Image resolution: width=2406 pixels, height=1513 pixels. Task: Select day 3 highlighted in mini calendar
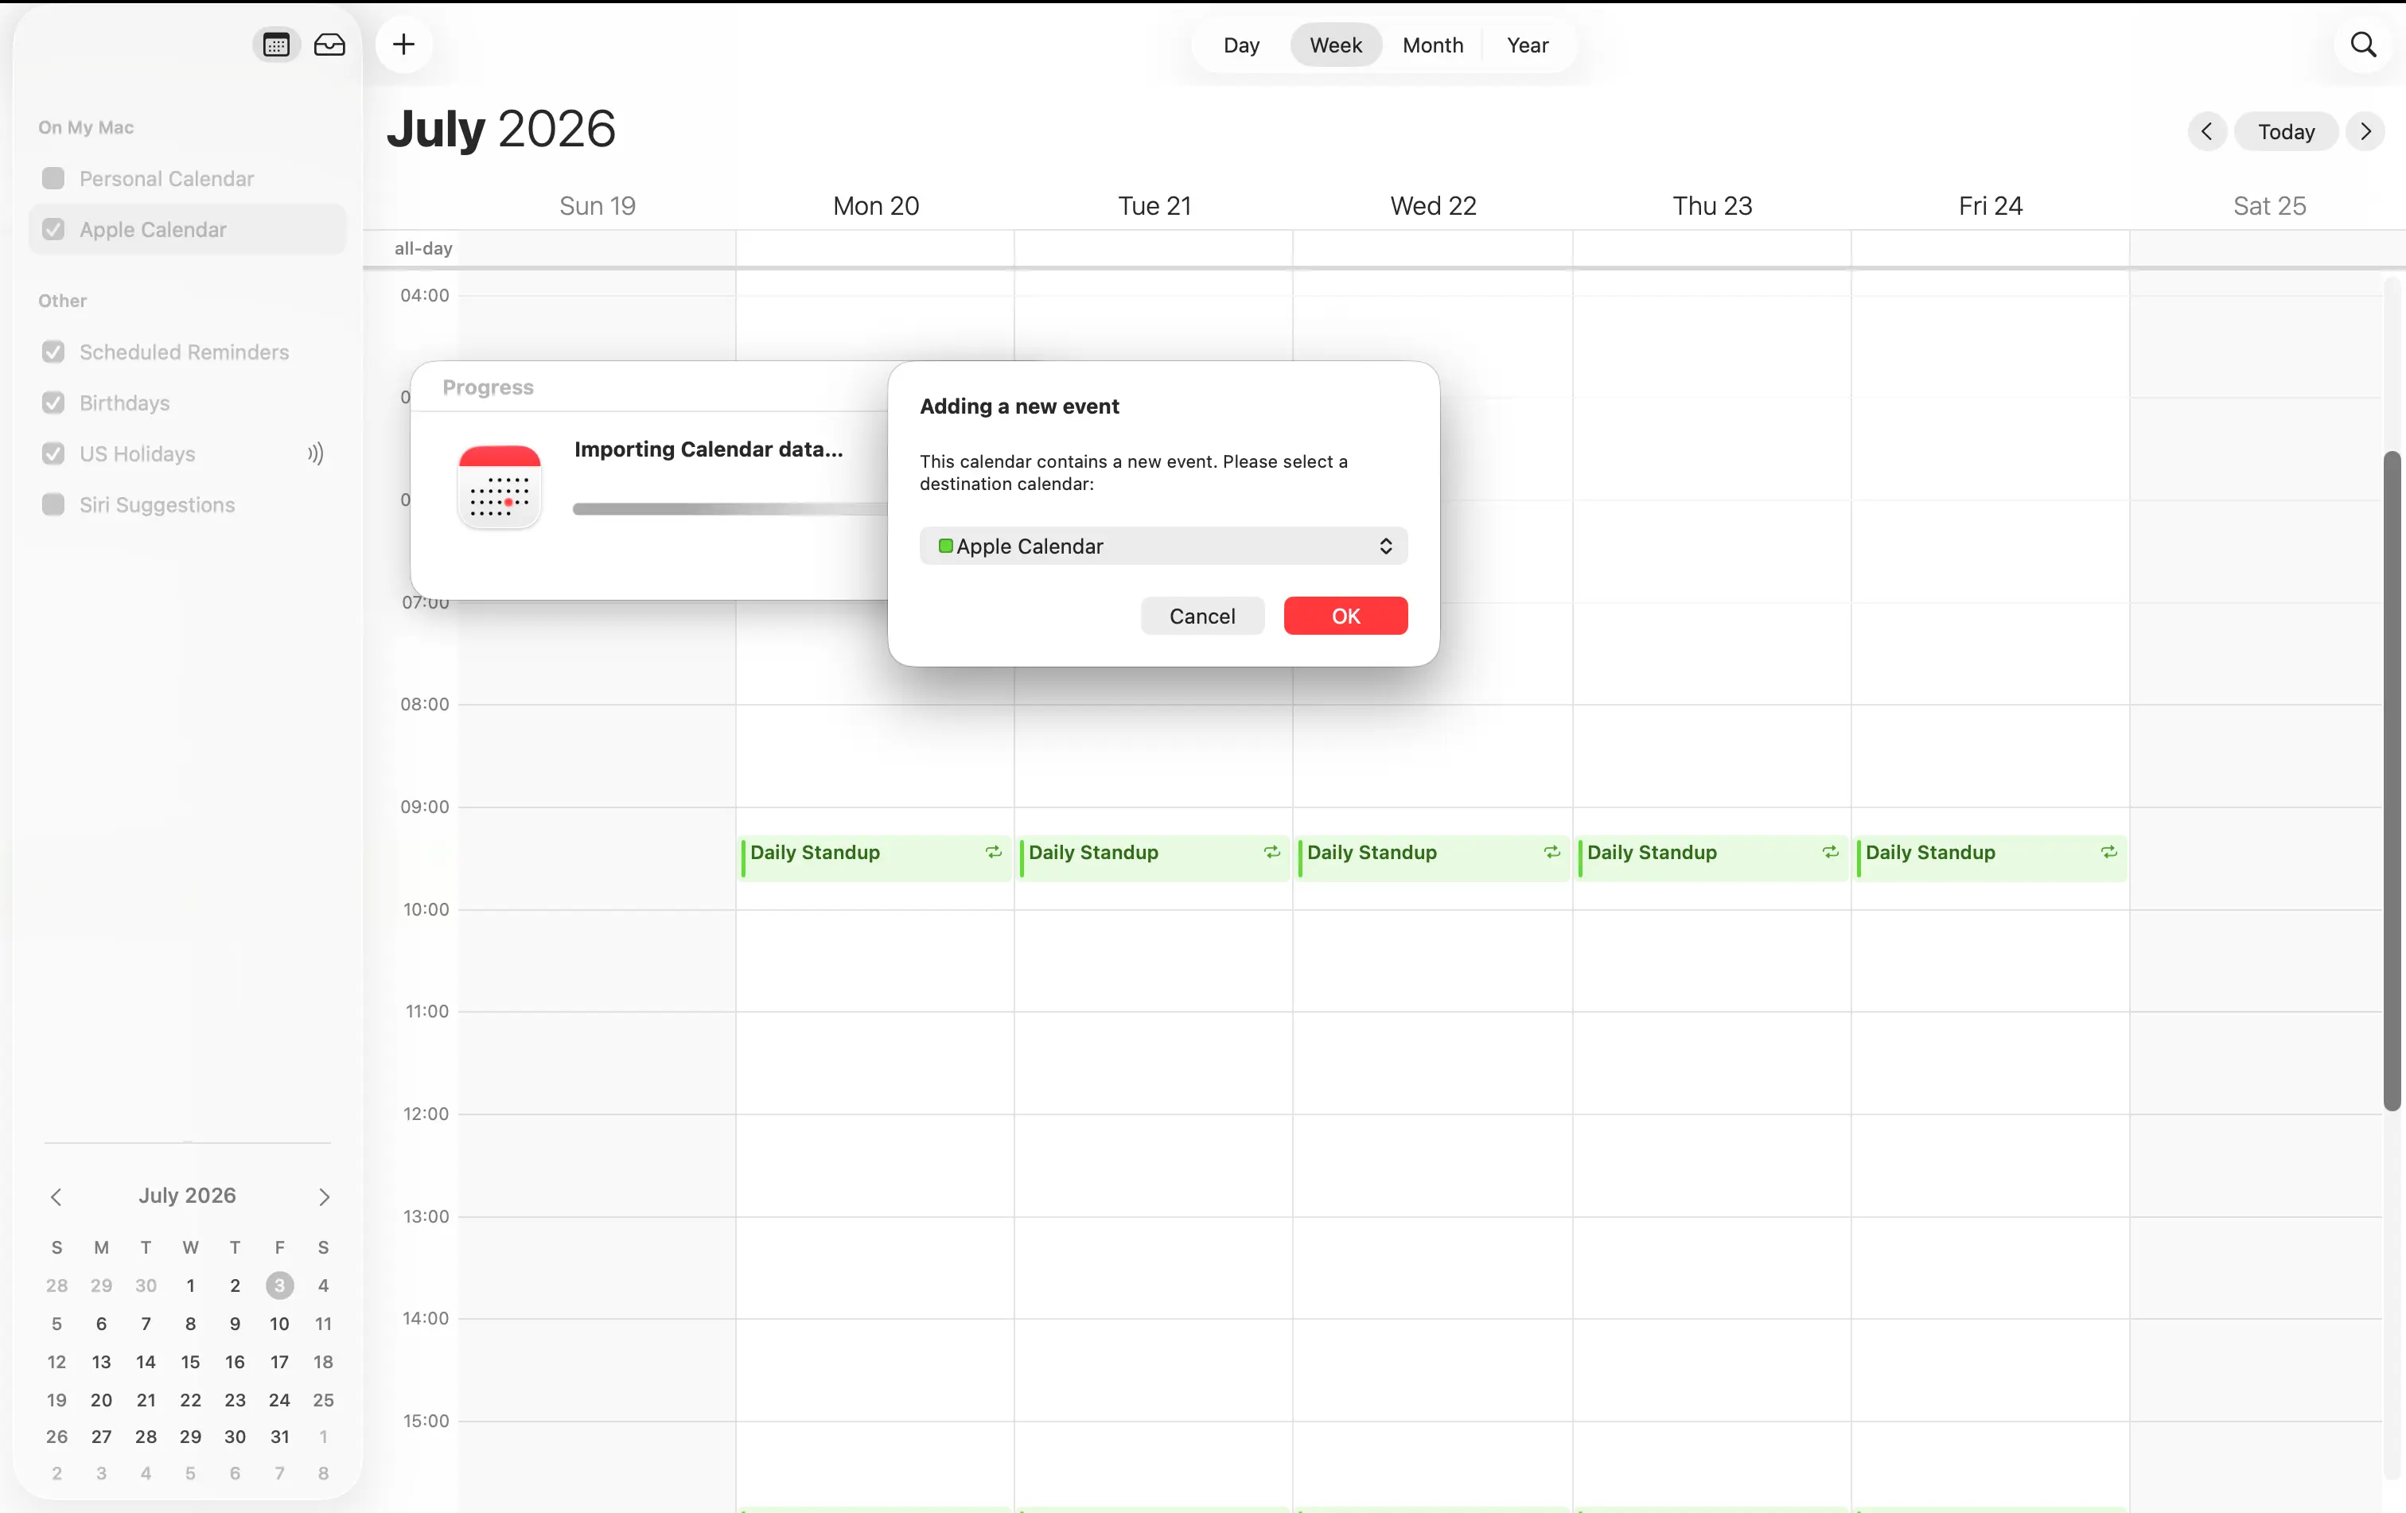point(280,1285)
